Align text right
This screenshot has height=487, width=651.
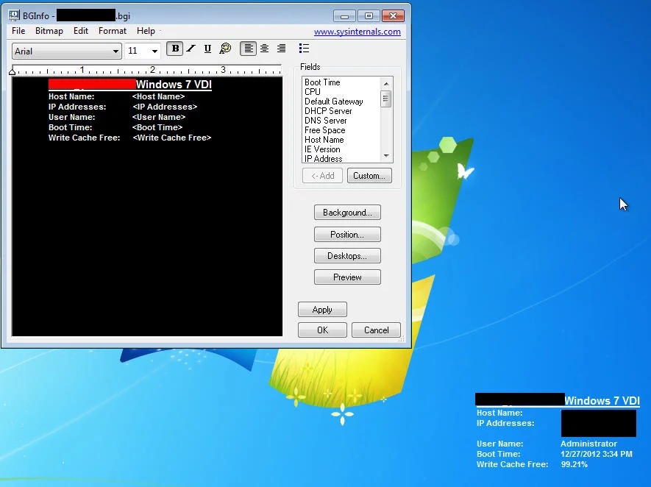pyautogui.click(x=281, y=49)
